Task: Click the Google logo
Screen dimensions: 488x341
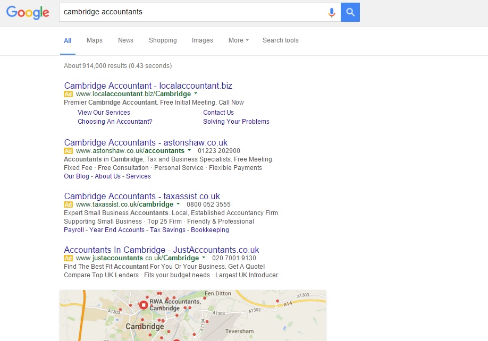Action: click(x=28, y=13)
